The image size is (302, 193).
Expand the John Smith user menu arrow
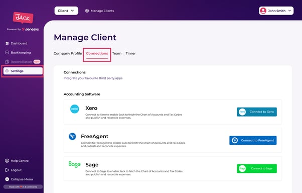coord(289,11)
